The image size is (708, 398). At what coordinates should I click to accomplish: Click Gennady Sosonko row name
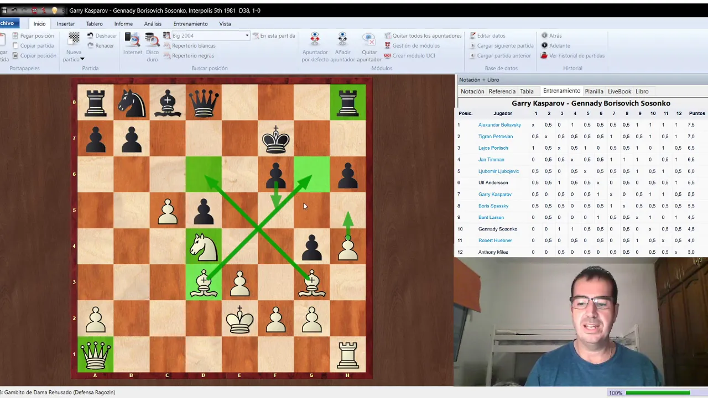[x=498, y=229]
